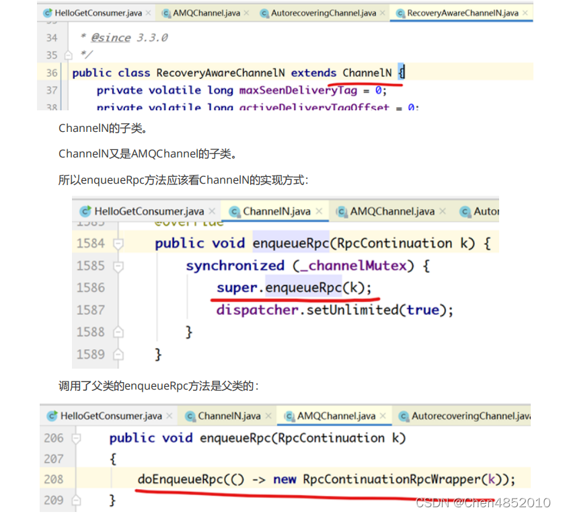
Task: Select AMQChannel.java tab in bottom editor
Action: pyautogui.click(x=336, y=416)
